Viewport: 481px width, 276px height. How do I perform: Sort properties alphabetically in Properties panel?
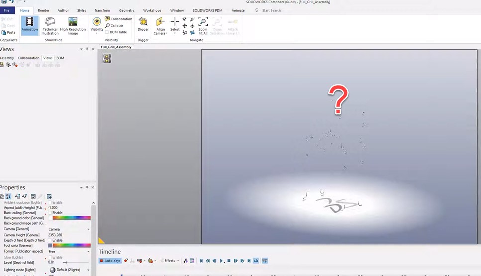point(8,196)
